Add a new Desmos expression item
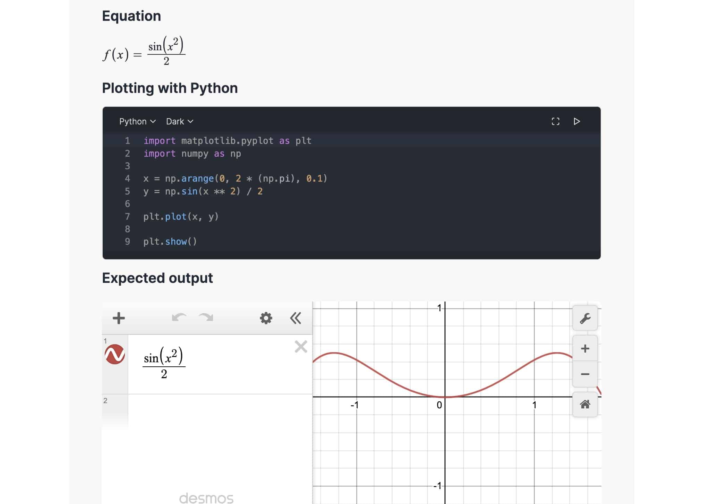The image size is (702, 504). 119,318
